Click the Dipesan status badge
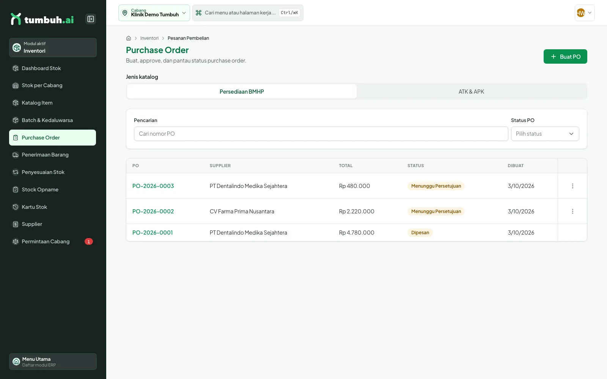607x379 pixels. [420, 233]
